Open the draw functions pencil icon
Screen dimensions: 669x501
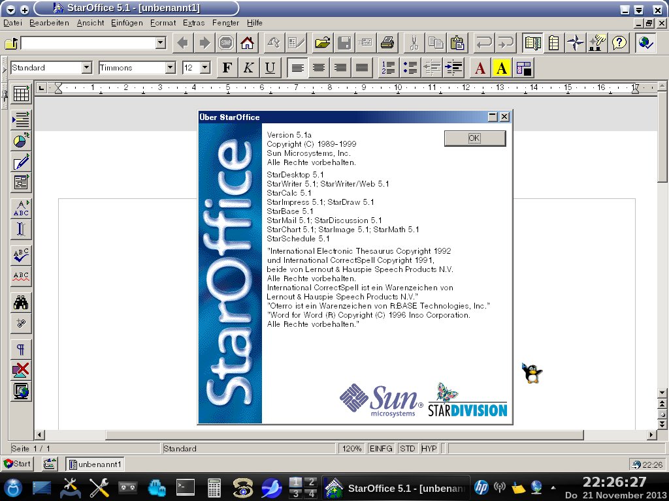21,162
